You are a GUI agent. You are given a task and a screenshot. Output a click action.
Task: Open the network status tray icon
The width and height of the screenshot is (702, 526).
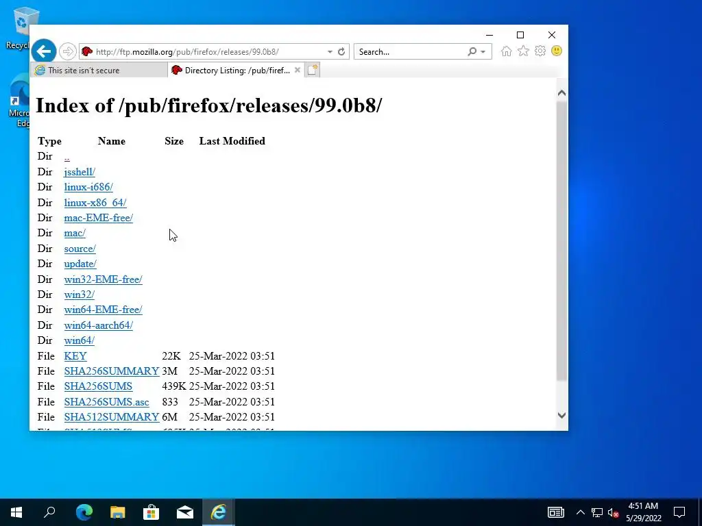point(597,512)
